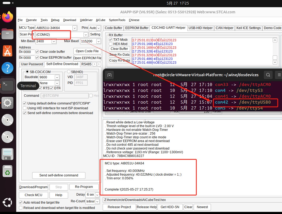Select the SB(HID) radio button
Image resolution: width=282 pixels, height=214 pixels.
(x=69, y=72)
